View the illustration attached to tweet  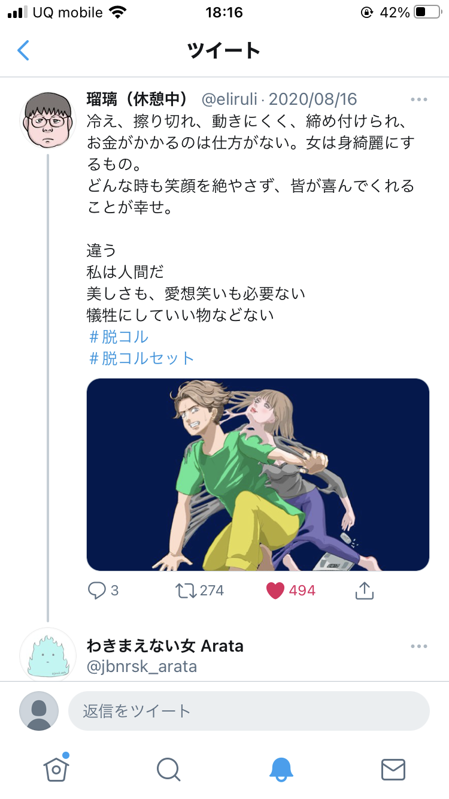[x=258, y=474]
